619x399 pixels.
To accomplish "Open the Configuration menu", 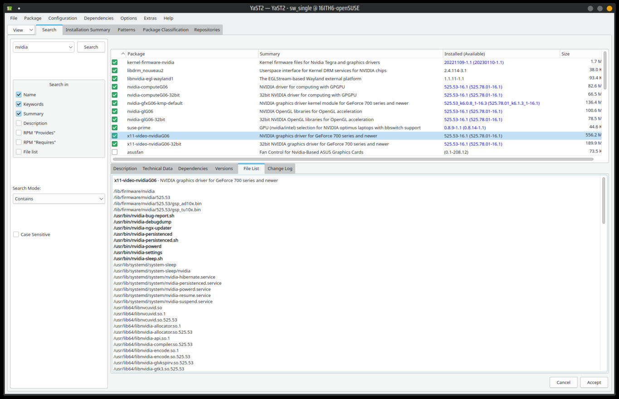I will pyautogui.click(x=63, y=18).
